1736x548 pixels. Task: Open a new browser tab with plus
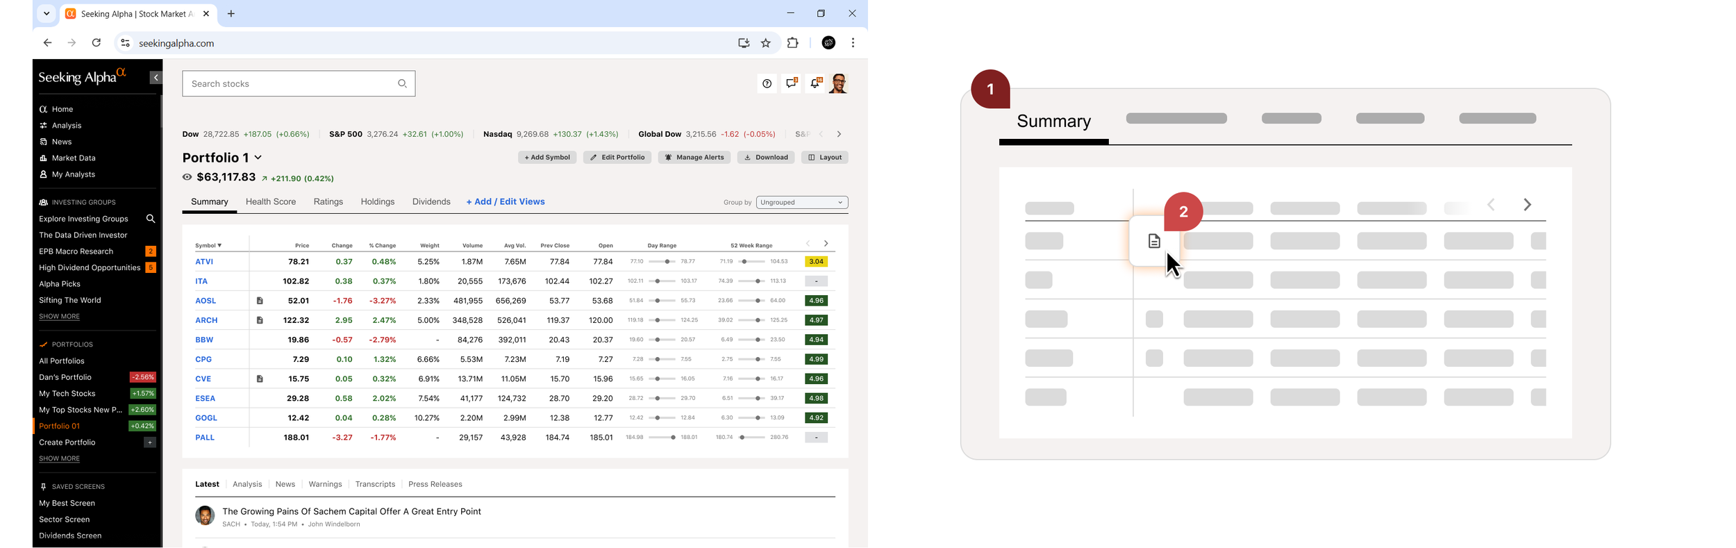coord(231,14)
